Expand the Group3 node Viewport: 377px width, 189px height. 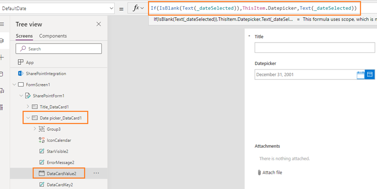(x=35, y=129)
